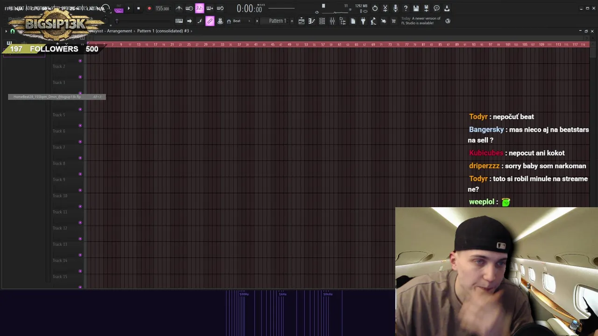Screen dimensions: 598x336
Task: Open HomeBeat28_155bpm_Dmin_@bigsip13k.flp recent file entry
Action: [x=57, y=97]
